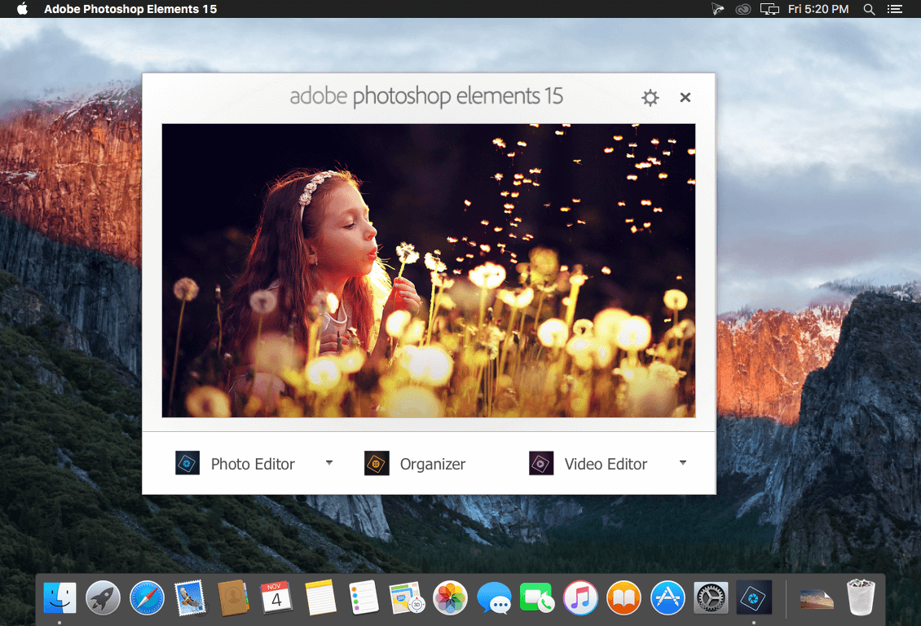Open iTunes from the Dock
This screenshot has height=626, width=921.
pyautogui.click(x=580, y=597)
